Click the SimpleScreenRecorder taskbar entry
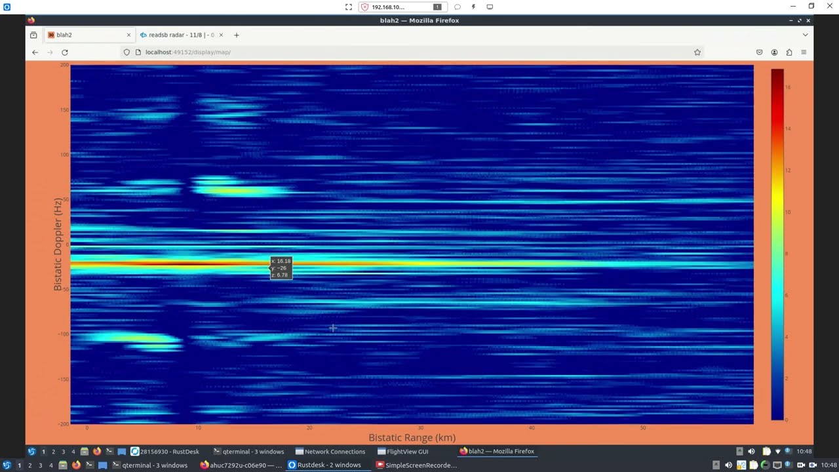This screenshot has width=839, height=472. (416, 465)
